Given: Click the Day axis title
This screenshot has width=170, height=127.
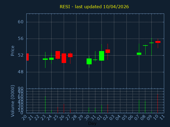Looking at the screenshot, I should click(92, 124).
